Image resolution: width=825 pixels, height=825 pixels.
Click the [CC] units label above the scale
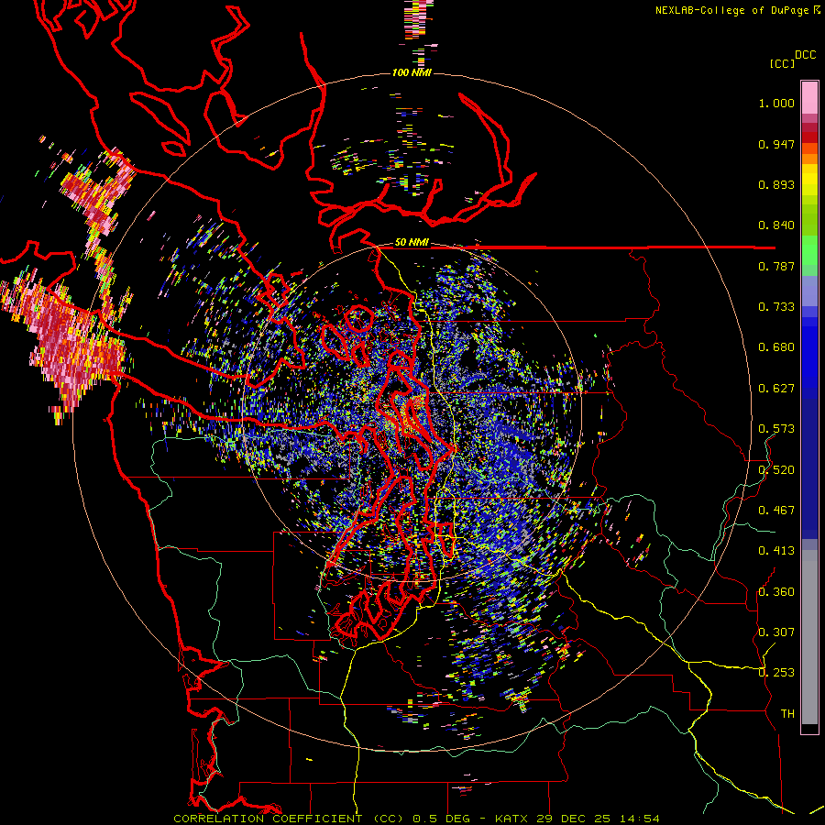pos(782,63)
